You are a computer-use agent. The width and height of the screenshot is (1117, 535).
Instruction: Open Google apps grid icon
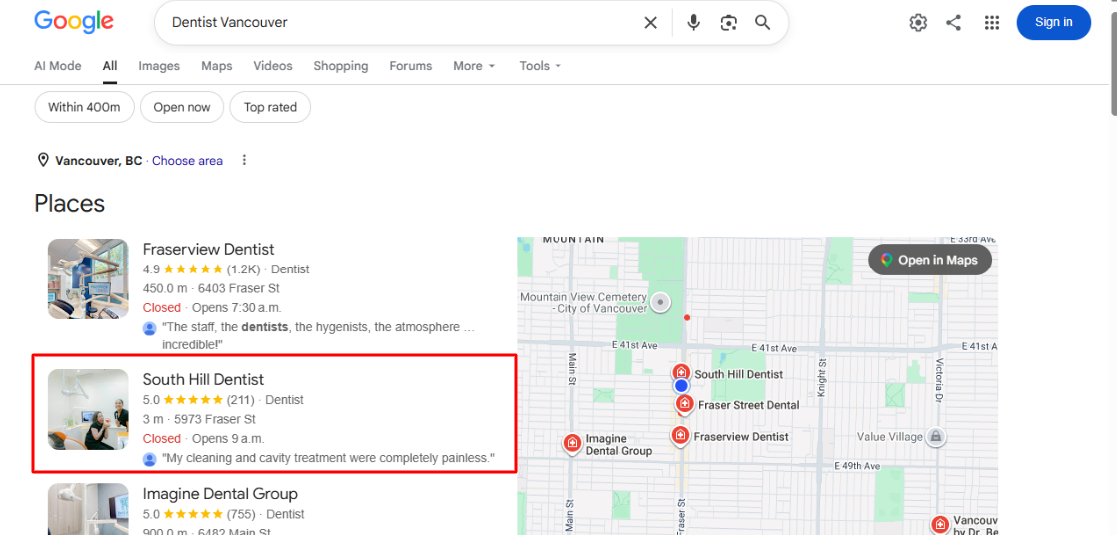click(992, 23)
